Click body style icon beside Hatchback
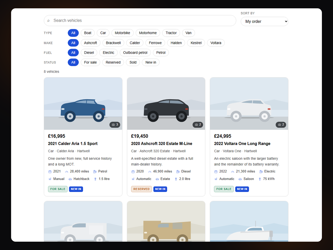333x250 pixels. (70, 179)
